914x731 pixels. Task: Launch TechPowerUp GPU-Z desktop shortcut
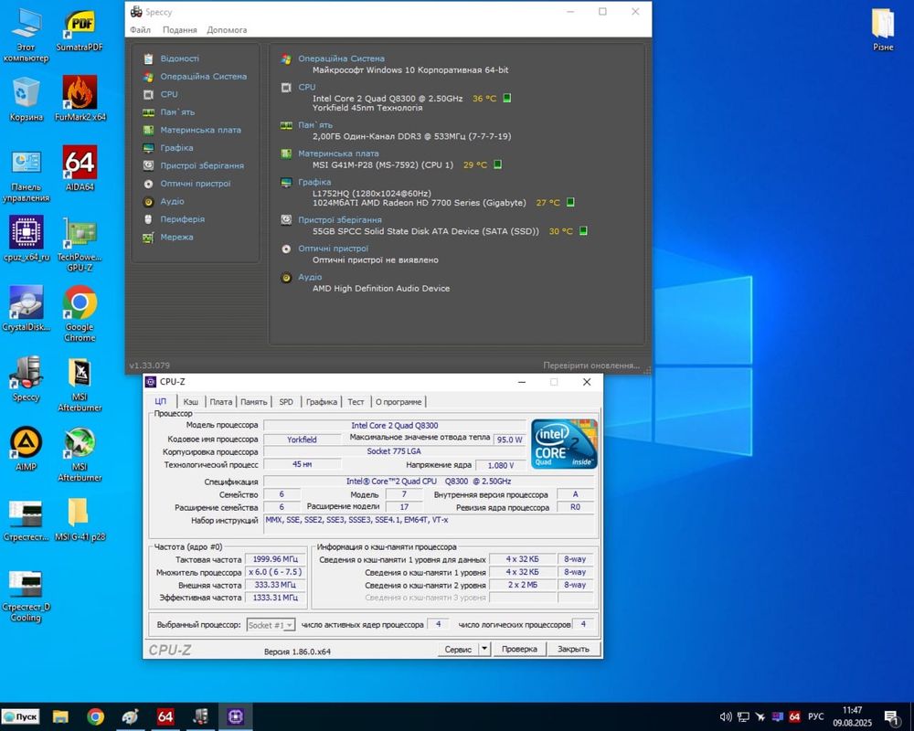coord(80,244)
